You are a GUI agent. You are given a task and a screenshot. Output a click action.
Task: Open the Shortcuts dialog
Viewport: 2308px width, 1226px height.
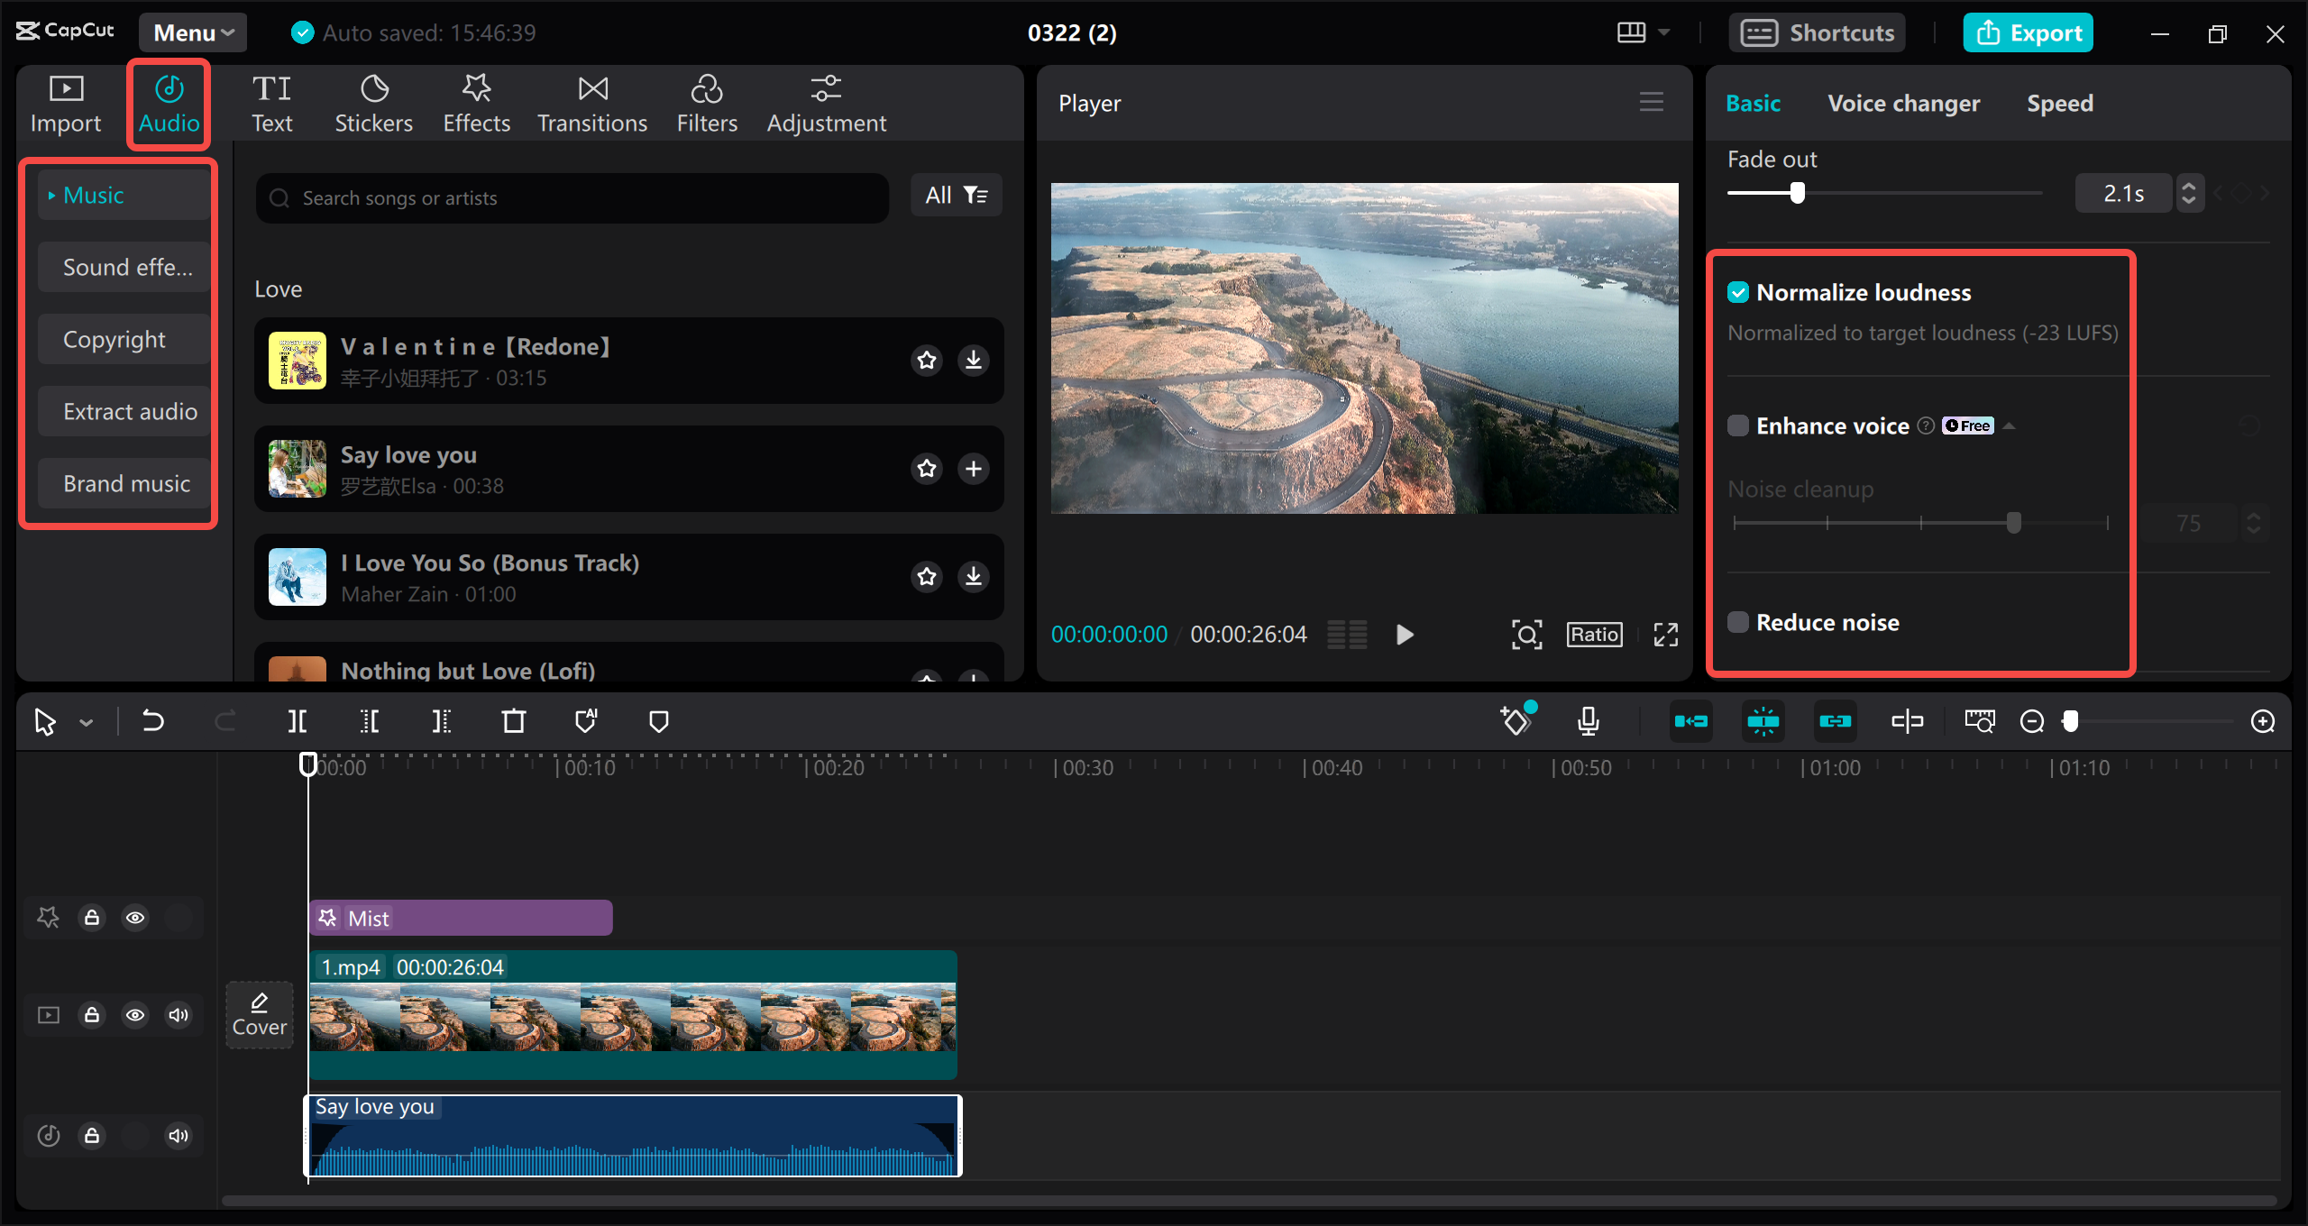click(1818, 32)
